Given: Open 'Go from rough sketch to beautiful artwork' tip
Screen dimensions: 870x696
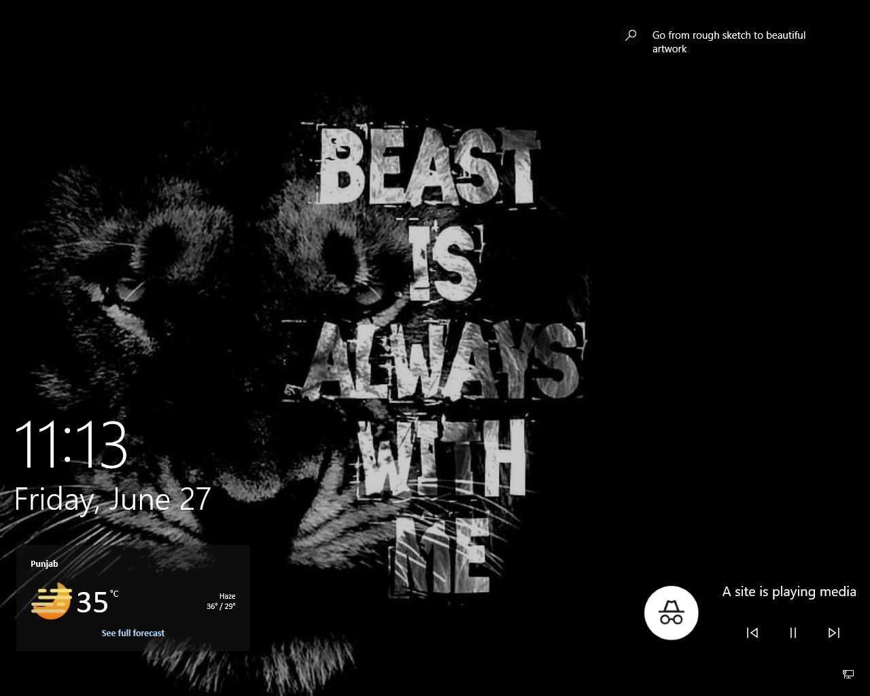Looking at the screenshot, I should (x=729, y=41).
